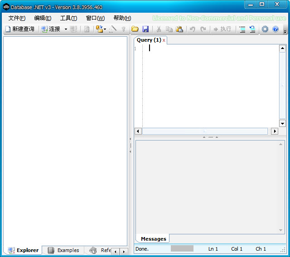This screenshot has height=257, width=290.
Task: Close the Query (1) tab
Action: [164, 40]
